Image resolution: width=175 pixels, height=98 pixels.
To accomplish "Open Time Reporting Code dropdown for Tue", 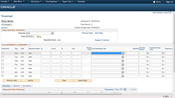I will pos(123,57).
